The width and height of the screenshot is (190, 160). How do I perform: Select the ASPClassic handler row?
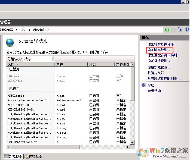point(16,96)
